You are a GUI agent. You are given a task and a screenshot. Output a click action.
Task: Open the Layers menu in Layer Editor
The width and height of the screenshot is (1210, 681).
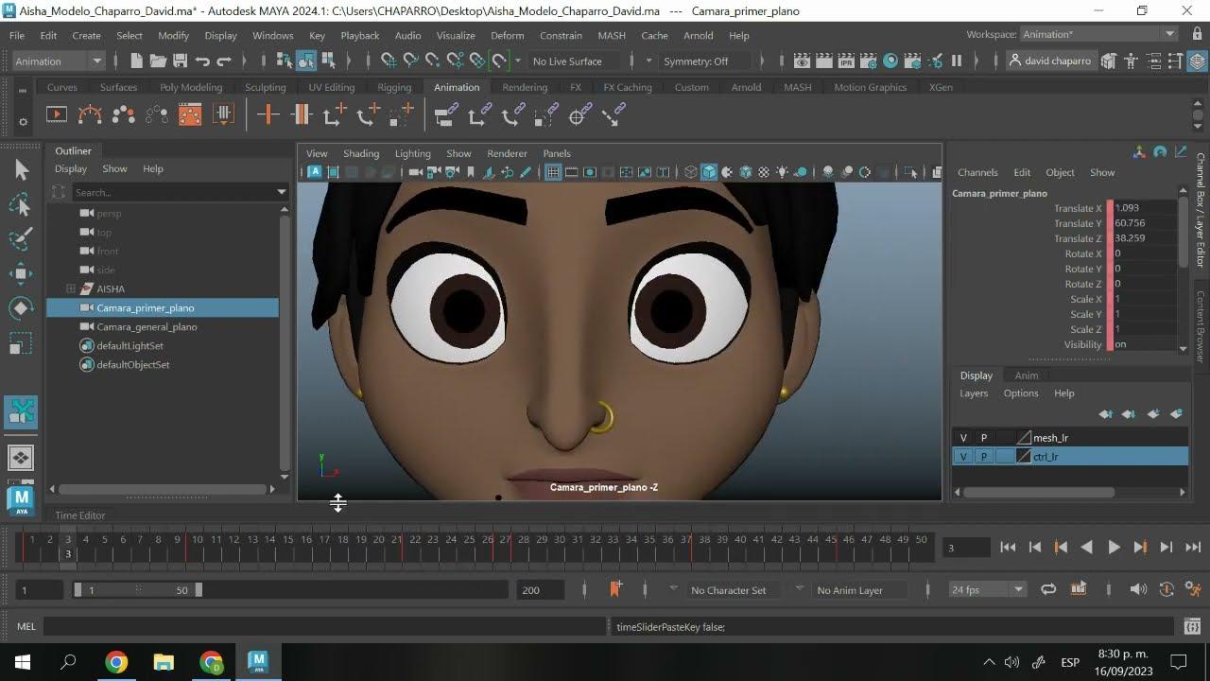tap(974, 393)
